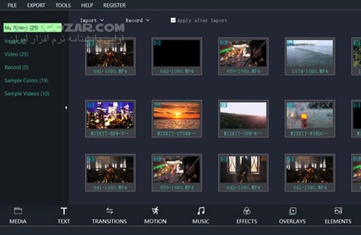The height and width of the screenshot is (235, 361).
Task: Select My Album (25) in the sidebar
Action: 32,28
